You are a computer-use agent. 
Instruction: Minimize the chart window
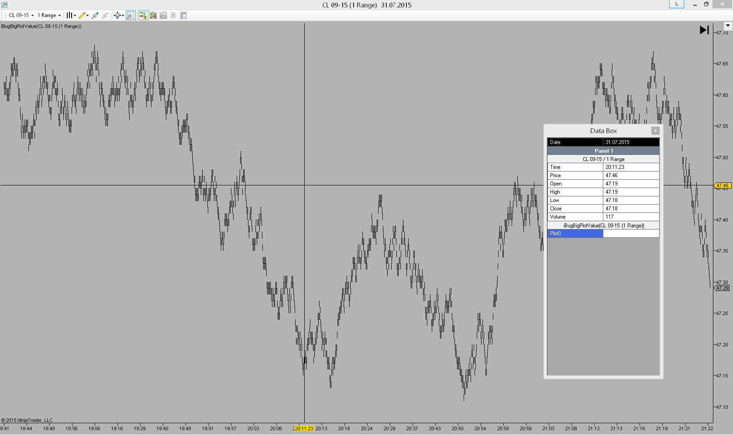[695, 4]
